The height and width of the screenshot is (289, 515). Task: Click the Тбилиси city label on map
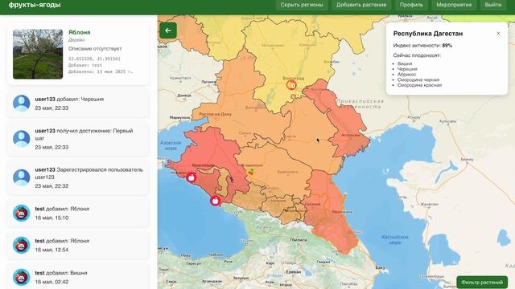298,240
